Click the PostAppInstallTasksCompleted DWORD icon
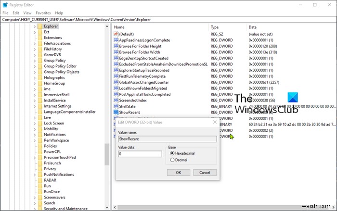The height and width of the screenshot is (211, 337). coord(116,94)
